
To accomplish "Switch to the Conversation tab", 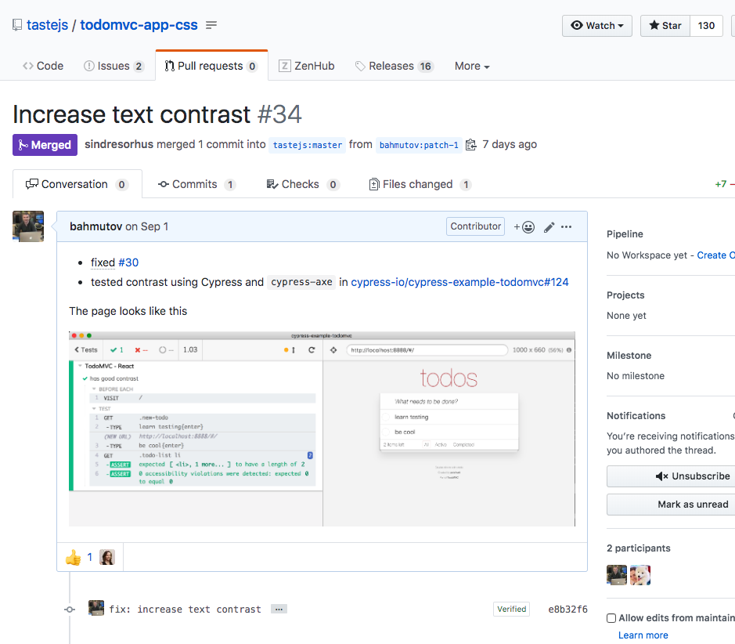I will (x=77, y=184).
